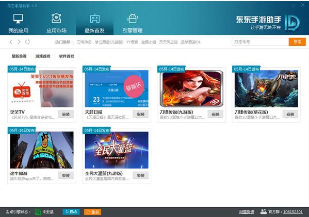This screenshot has height=217, width=309.
Task: Install 天涯日报 with the 安装 button
Action: coord(140,114)
